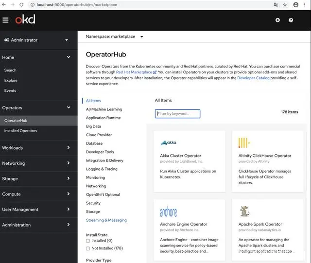Click the anchore logo on the card

click(x=169, y=211)
